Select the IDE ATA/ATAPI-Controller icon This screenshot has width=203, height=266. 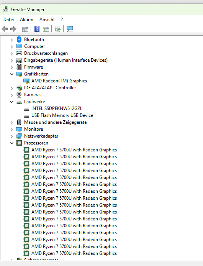[x=19, y=88]
